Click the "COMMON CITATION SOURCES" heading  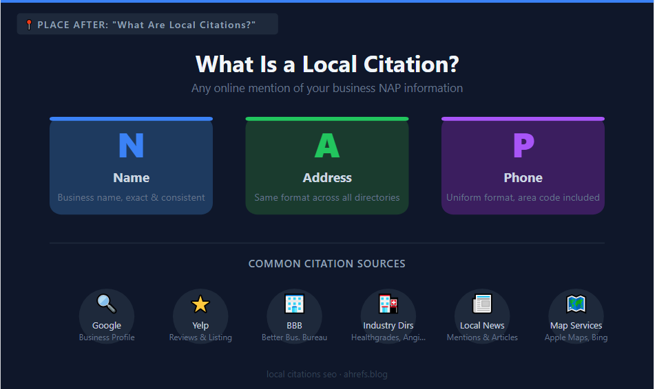pos(327,264)
